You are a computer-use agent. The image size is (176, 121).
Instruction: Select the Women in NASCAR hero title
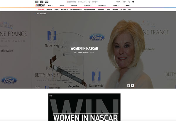coord(84,48)
